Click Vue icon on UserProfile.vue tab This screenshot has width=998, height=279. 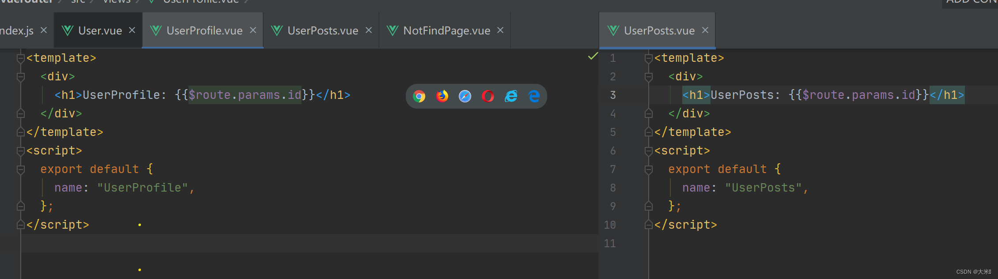(156, 30)
